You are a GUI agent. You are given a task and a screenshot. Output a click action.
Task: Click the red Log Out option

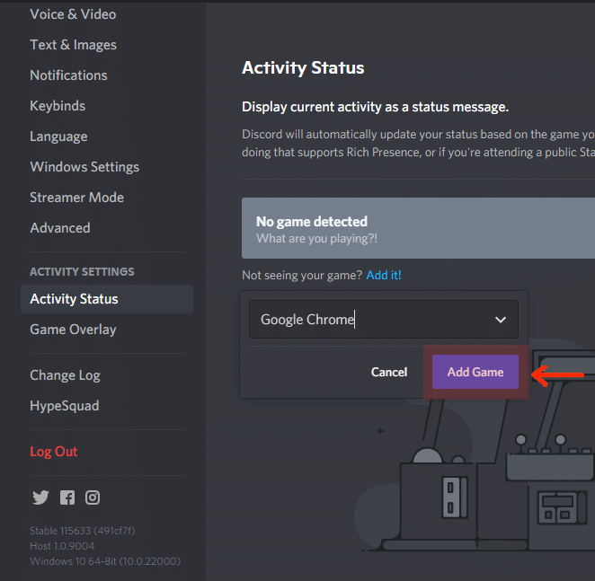coord(54,452)
